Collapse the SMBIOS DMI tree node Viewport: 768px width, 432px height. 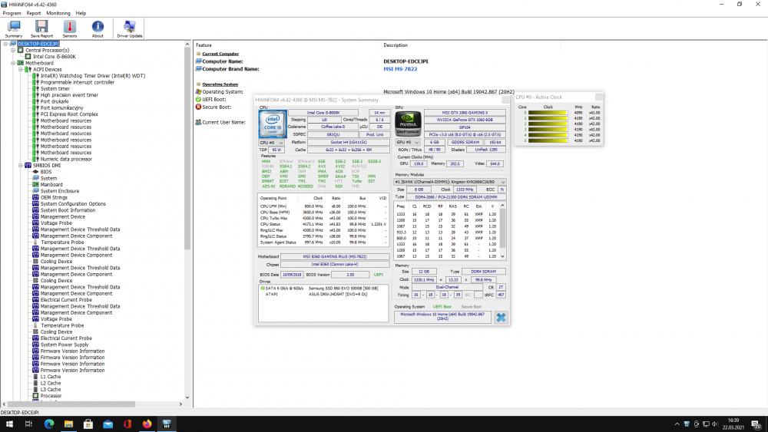click(x=22, y=165)
